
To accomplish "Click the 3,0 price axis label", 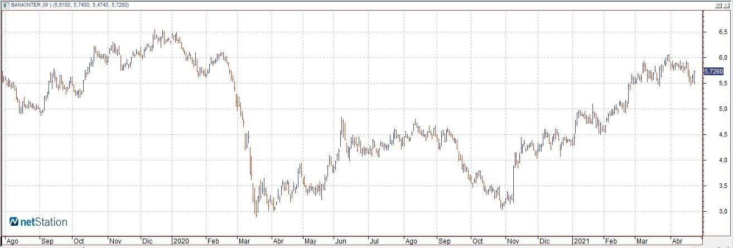I will (723, 211).
